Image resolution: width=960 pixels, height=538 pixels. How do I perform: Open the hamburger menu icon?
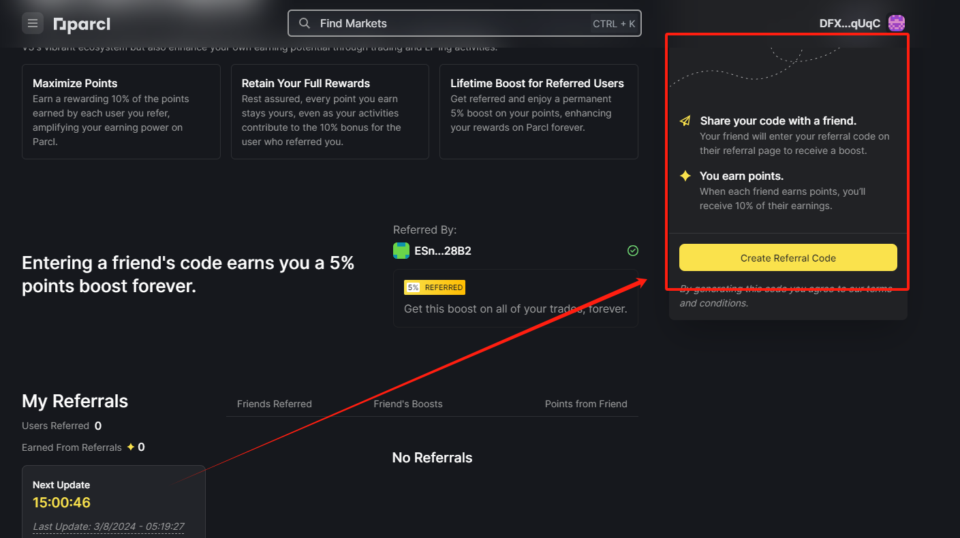33,24
